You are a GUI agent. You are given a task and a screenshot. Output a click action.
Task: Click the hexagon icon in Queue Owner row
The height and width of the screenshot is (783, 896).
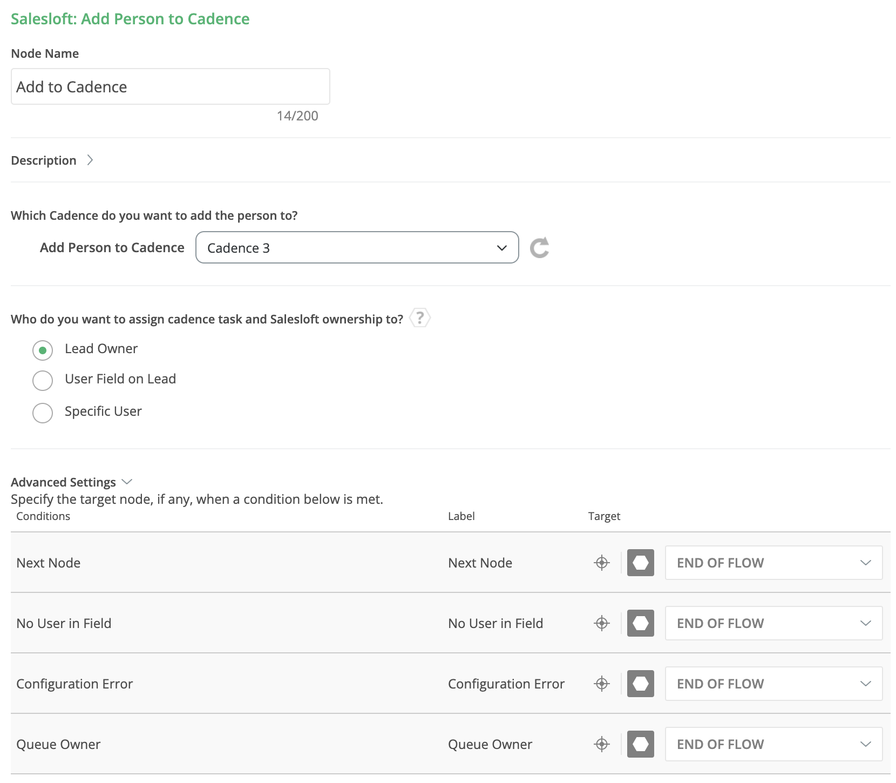641,744
